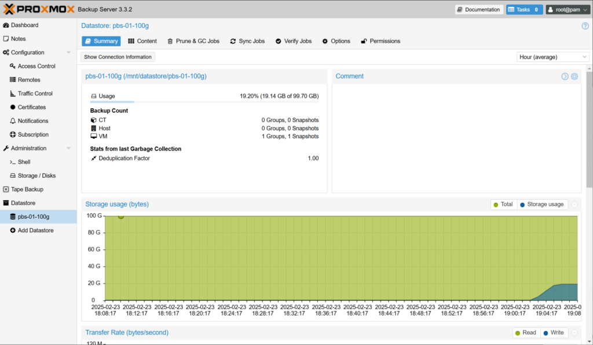Viewport: 593px width, 345px height.
Task: Switch to Prune & GC Jobs tab
Action: click(x=193, y=41)
